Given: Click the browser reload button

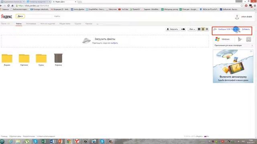Looking at the screenshot, I should 8,6.
